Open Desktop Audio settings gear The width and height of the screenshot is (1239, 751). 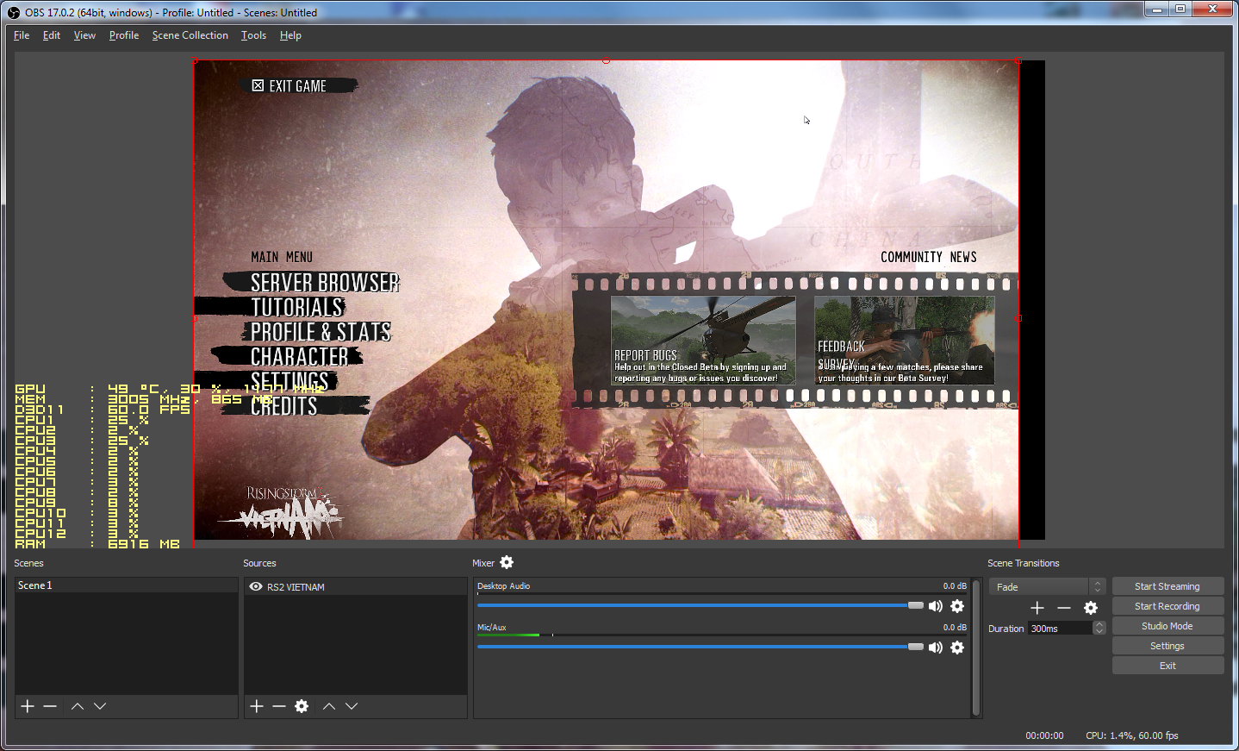pyautogui.click(x=957, y=606)
